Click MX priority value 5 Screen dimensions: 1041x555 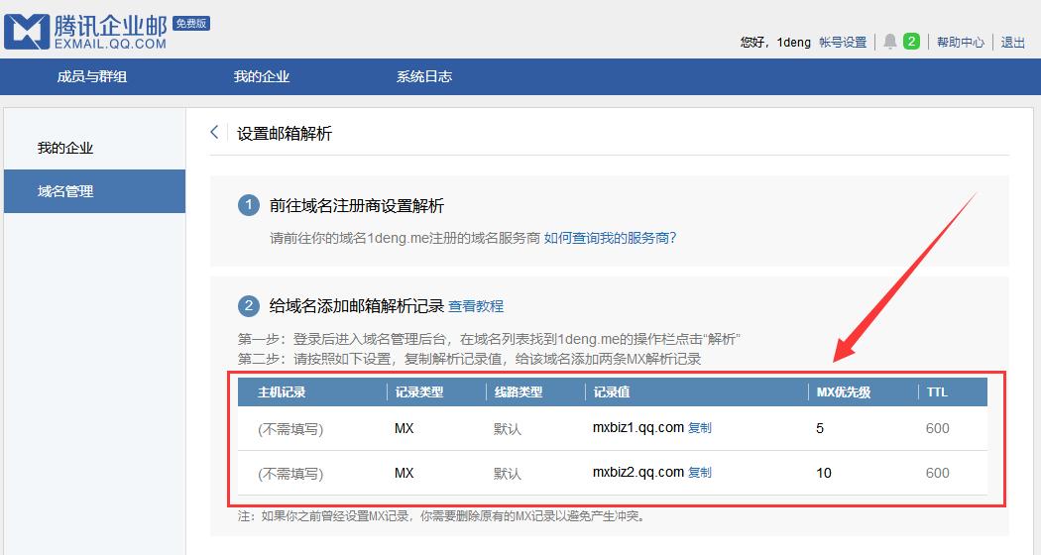(820, 429)
